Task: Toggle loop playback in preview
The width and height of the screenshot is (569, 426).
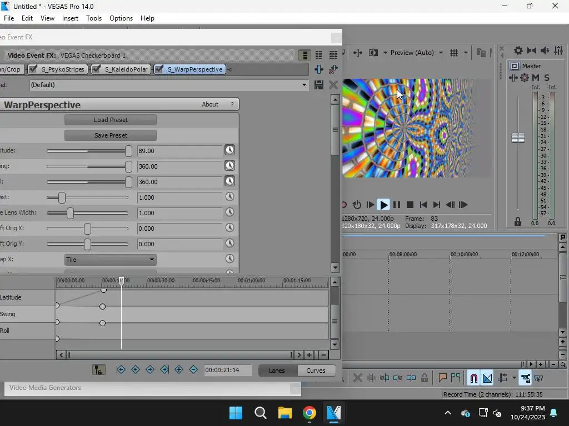Action: pyautogui.click(x=357, y=205)
